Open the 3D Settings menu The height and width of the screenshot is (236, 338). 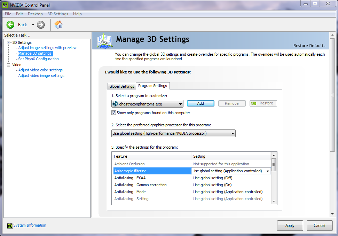tap(58, 14)
